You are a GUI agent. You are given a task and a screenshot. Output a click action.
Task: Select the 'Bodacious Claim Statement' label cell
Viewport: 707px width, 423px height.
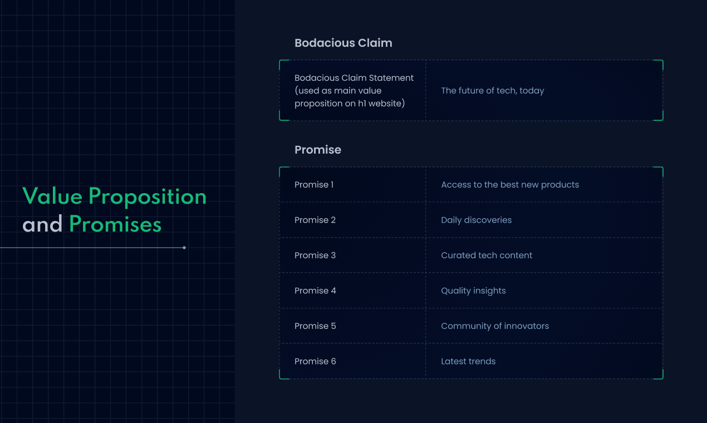[352, 90]
